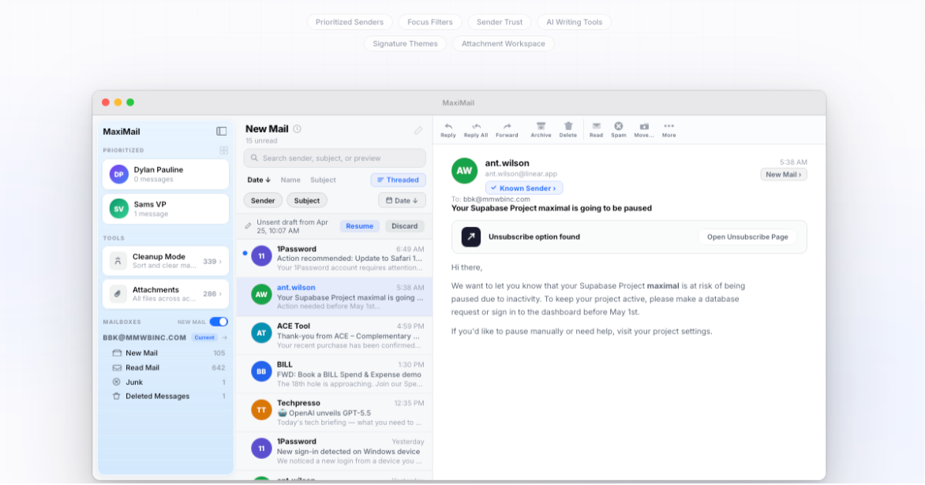
Task: Click the Attachments paperclip icon
Action: [118, 293]
